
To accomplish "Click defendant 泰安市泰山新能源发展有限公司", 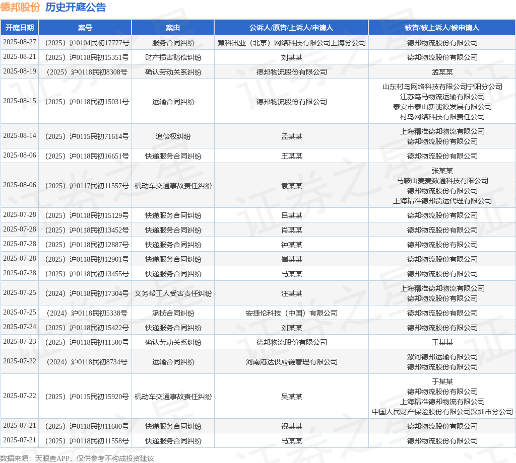I will coord(442,107).
